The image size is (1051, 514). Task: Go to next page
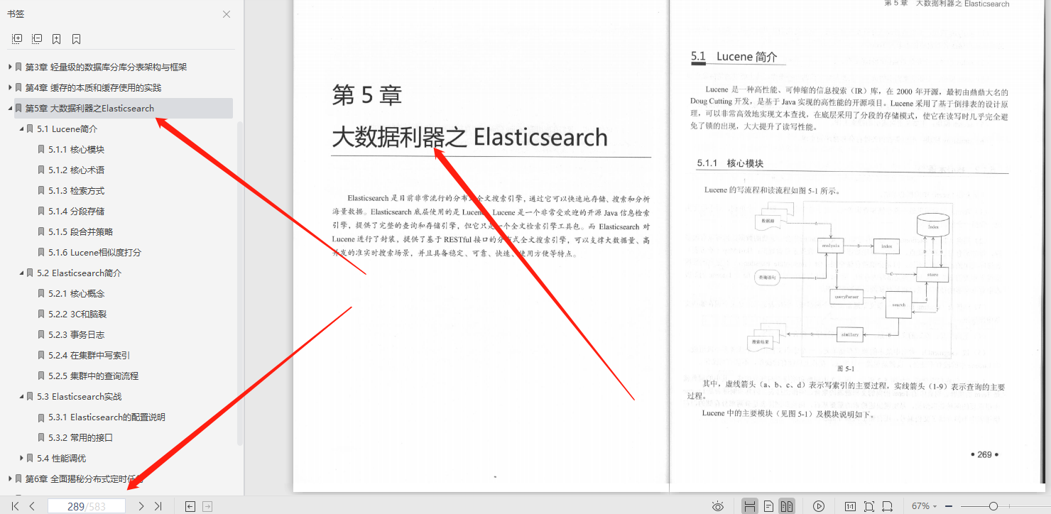tap(141, 506)
